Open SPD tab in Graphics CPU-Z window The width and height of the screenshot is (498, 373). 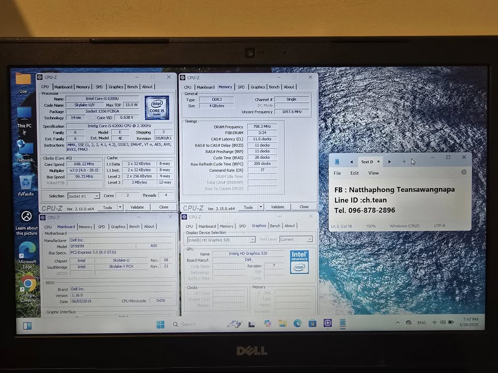point(242,226)
